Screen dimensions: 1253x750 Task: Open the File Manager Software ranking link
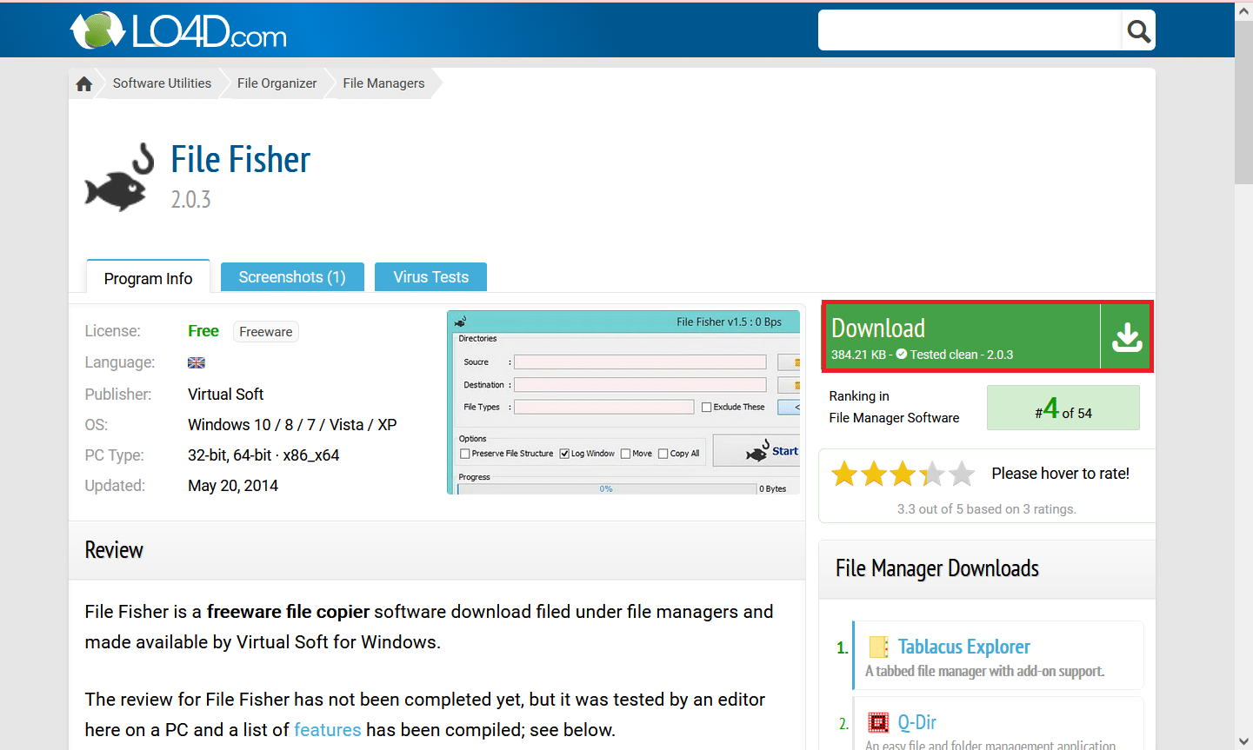[x=894, y=418]
